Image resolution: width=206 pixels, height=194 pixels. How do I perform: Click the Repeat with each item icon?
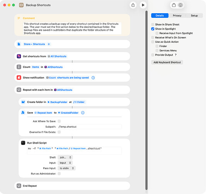pyautogui.click(x=19, y=90)
